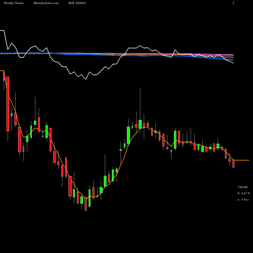Click the "749.99" price value

pyautogui.click(x=242, y=187)
